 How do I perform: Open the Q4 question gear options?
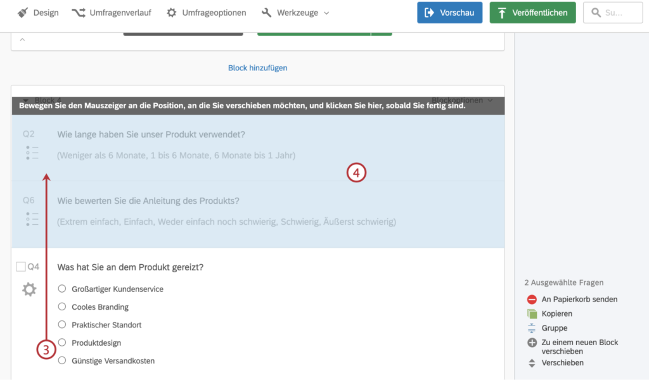[29, 289]
